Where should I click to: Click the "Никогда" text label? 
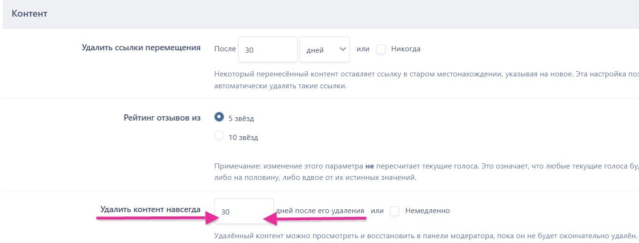(406, 49)
